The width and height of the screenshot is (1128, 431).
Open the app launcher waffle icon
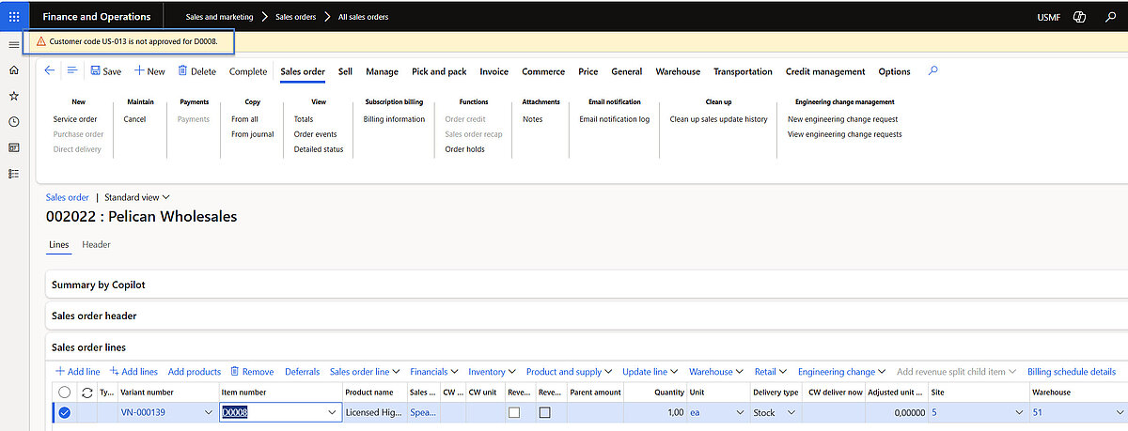tap(13, 17)
